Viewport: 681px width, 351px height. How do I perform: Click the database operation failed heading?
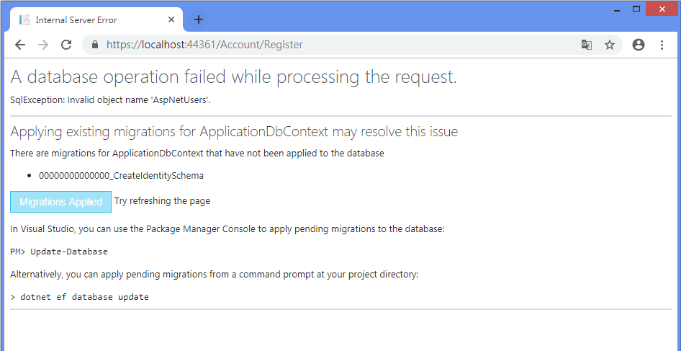tap(234, 76)
